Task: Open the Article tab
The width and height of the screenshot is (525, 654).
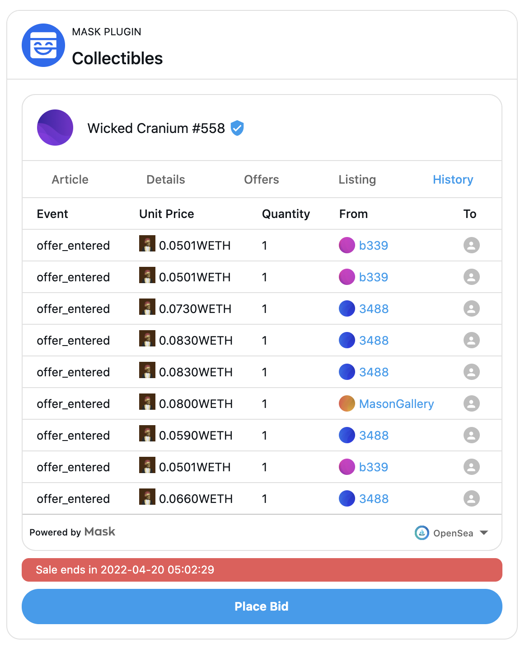Action: 70,180
